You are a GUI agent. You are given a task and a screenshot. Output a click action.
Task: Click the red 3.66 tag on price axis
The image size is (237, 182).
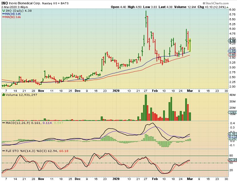(232, 55)
